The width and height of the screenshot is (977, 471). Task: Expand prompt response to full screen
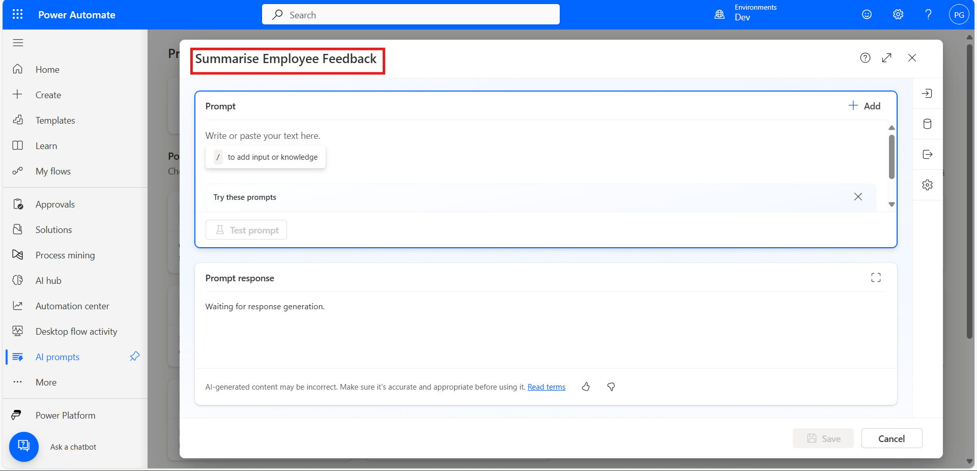point(875,278)
